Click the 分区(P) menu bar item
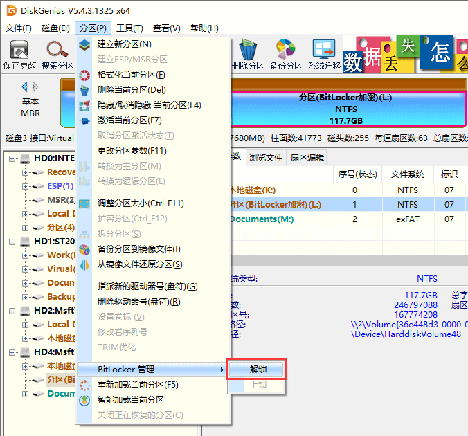 [x=93, y=28]
